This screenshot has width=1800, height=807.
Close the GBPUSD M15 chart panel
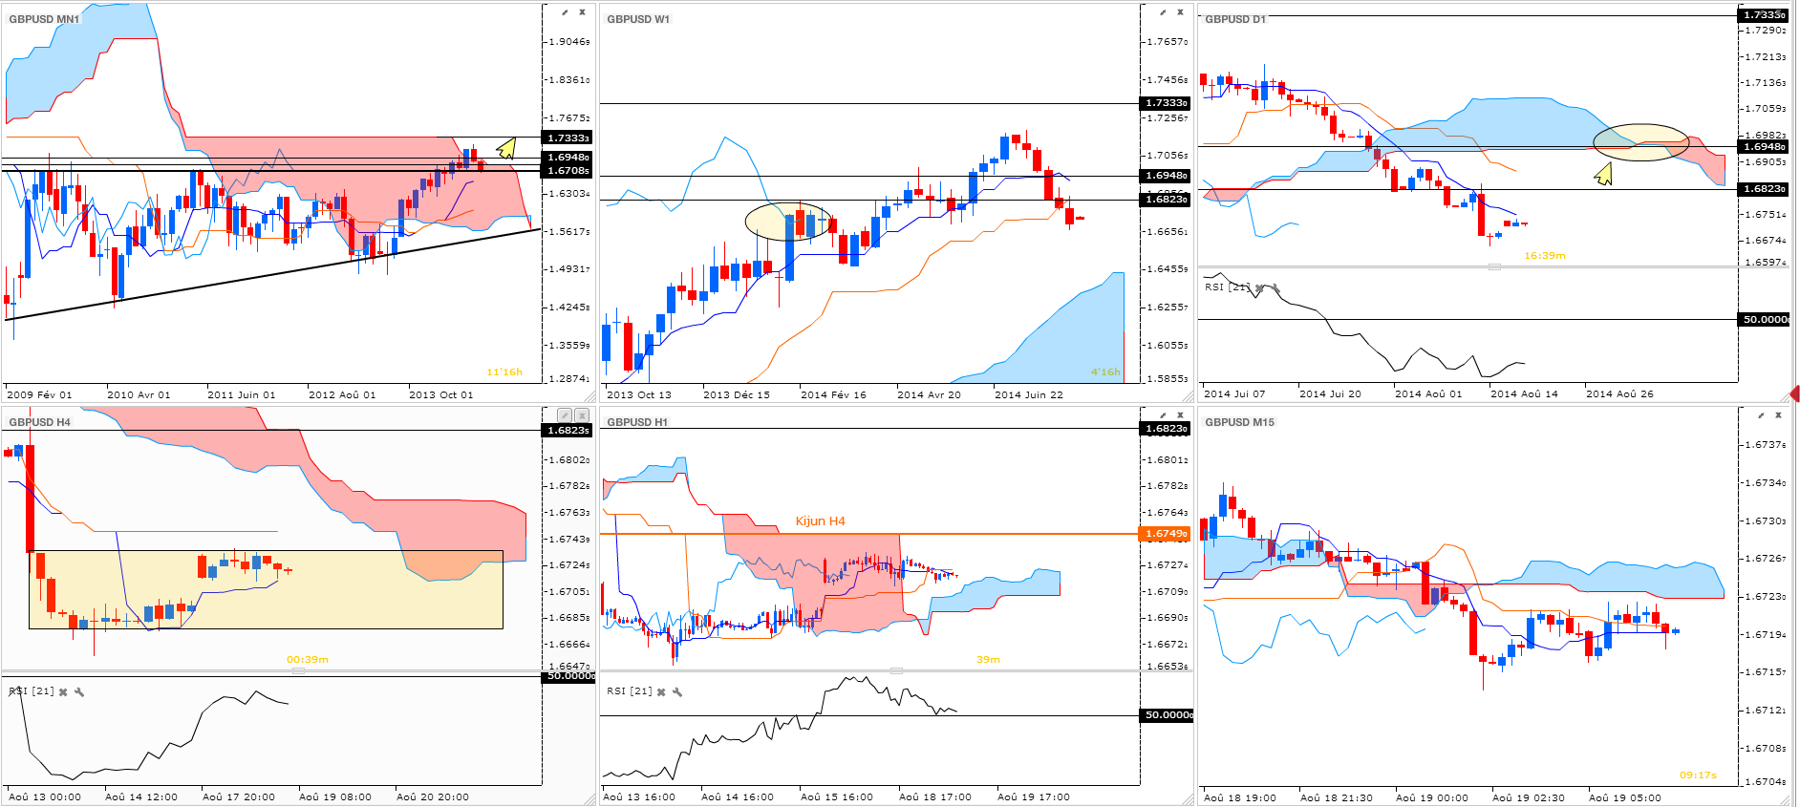click(x=1778, y=415)
